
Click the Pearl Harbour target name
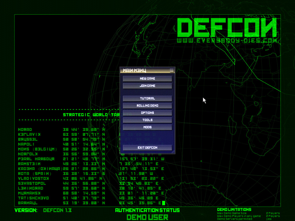tap(36, 159)
